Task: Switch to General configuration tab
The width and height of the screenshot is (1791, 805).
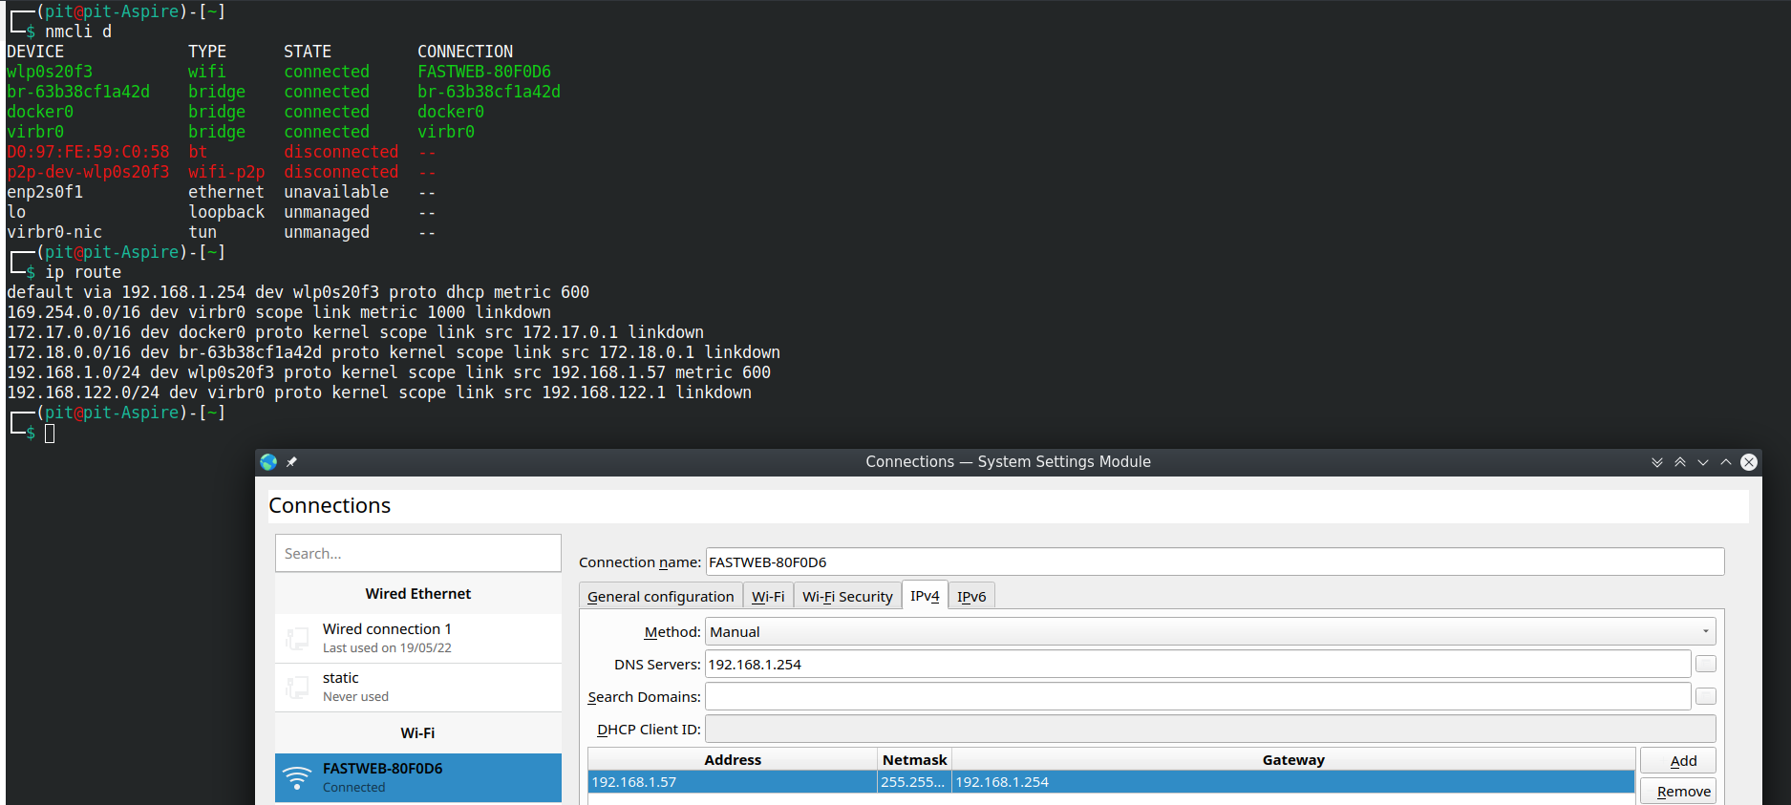Action: pyautogui.click(x=661, y=596)
